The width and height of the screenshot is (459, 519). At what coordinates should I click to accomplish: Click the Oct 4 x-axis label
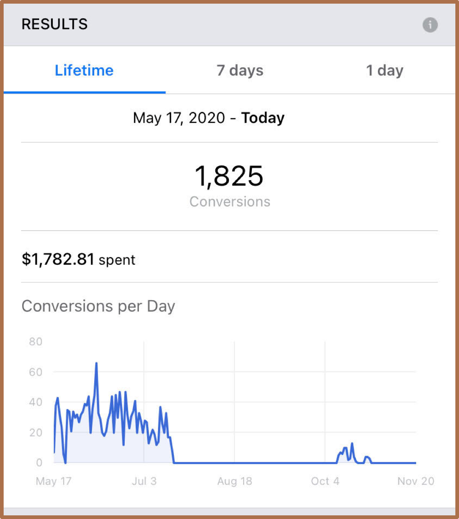pos(325,481)
